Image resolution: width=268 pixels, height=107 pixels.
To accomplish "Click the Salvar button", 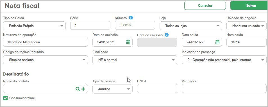I will click(x=249, y=5).
